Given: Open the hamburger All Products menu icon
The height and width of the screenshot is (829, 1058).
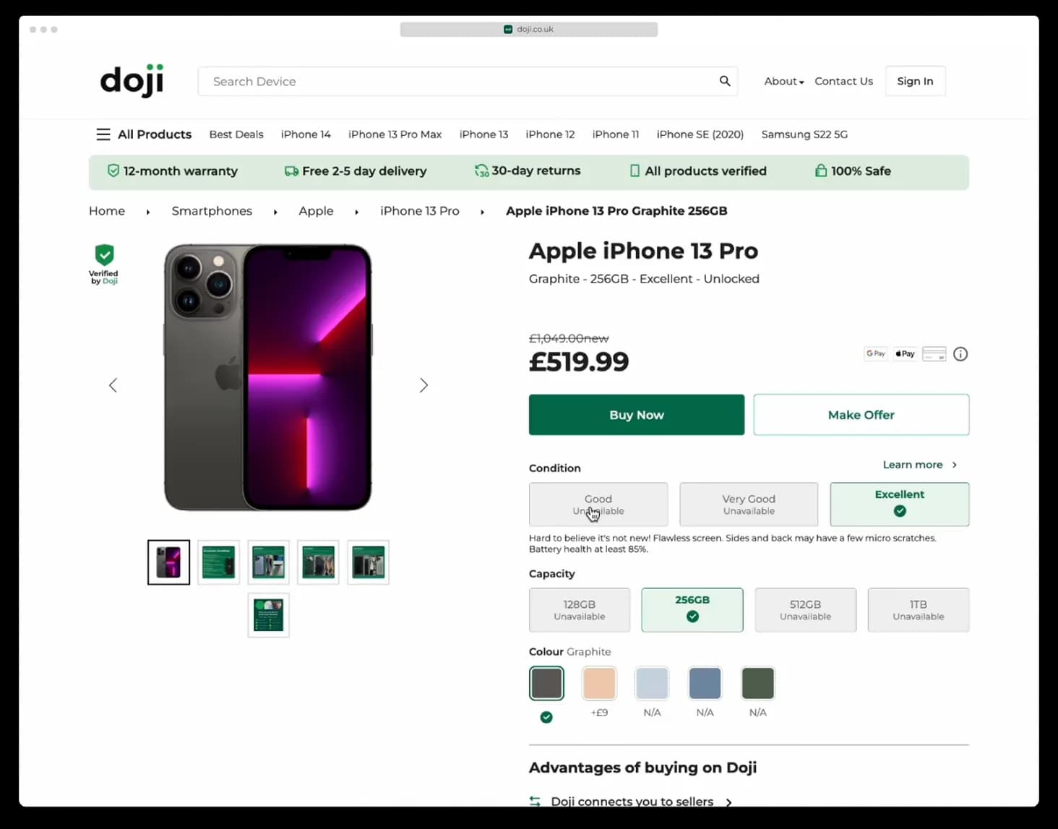Looking at the screenshot, I should [103, 134].
